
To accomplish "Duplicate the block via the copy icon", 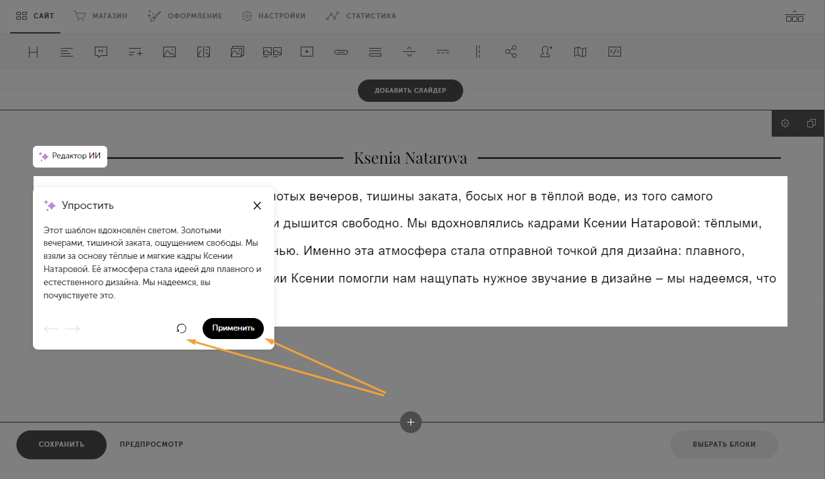I will pyautogui.click(x=811, y=123).
